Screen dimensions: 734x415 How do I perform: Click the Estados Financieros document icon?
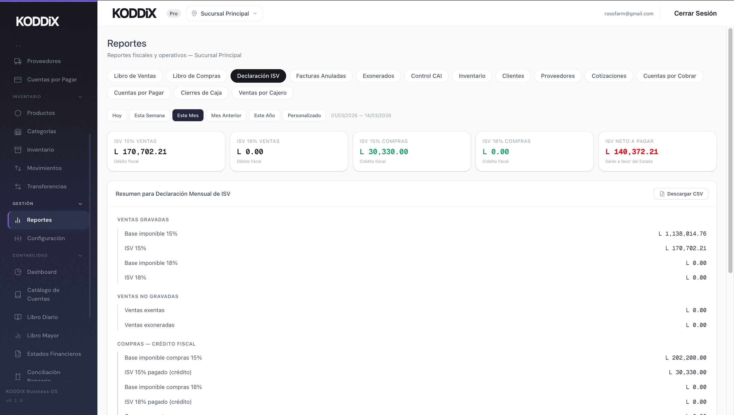[18, 354]
